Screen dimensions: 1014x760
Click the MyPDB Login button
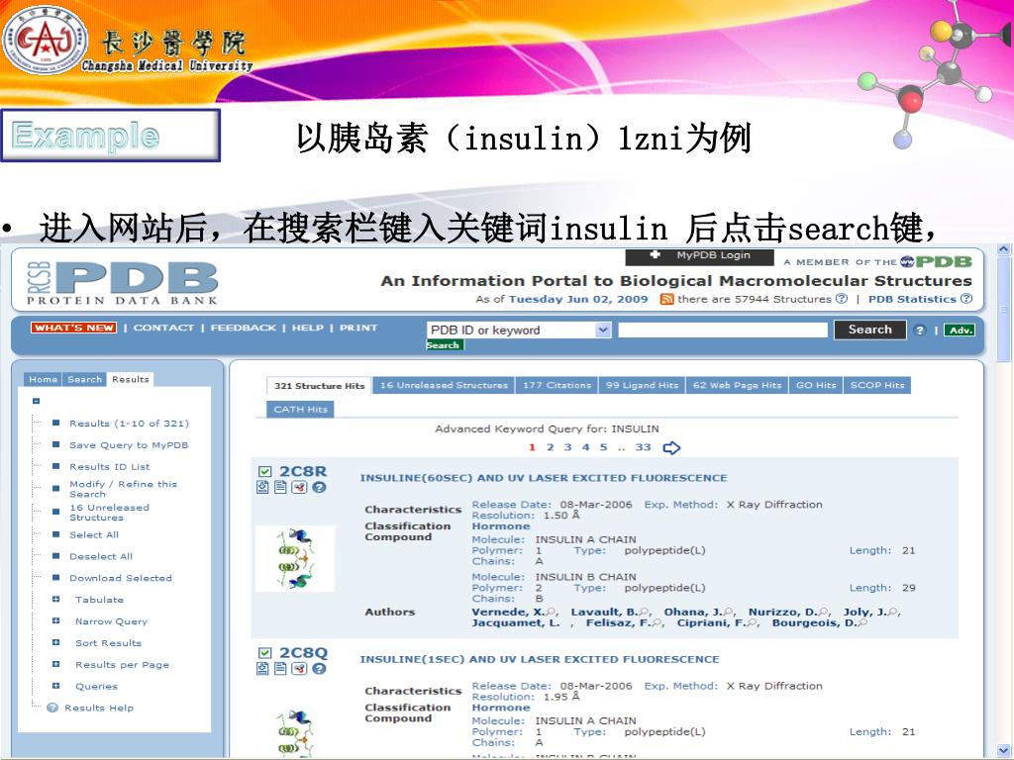(700, 256)
